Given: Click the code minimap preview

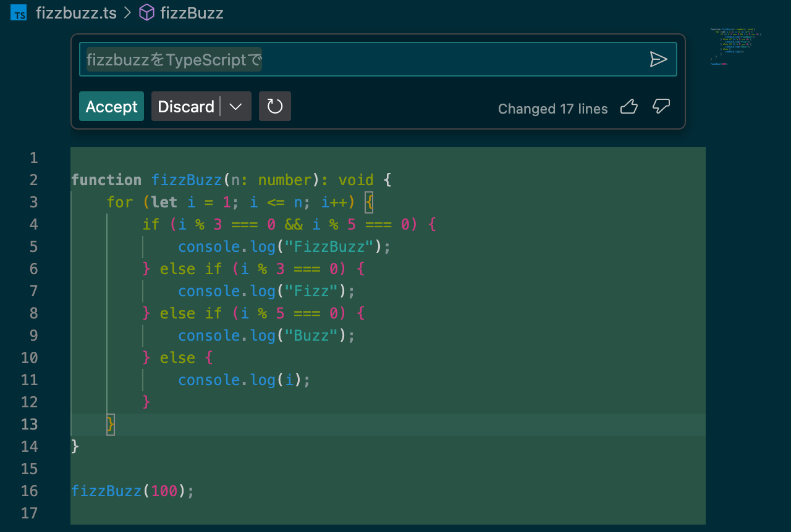Looking at the screenshot, I should point(736,46).
